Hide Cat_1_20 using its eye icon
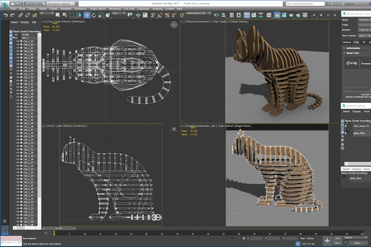Image resolution: width=371 pixels, height=247 pixels. pyautogui.click(x=18, y=185)
